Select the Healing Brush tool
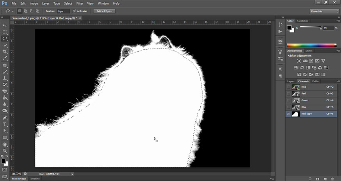The width and height of the screenshot is (341, 181). 5,65
